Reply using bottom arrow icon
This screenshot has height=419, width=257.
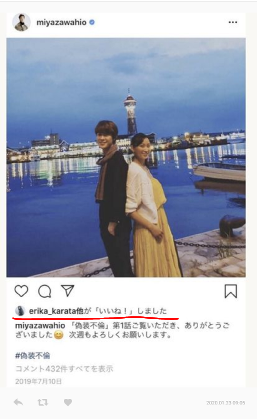(18, 402)
